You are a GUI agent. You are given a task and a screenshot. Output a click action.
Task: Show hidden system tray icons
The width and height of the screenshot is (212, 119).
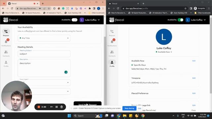173,116
